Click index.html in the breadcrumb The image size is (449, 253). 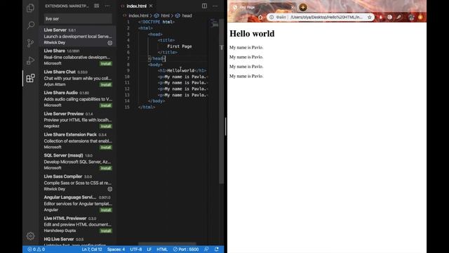click(x=138, y=15)
